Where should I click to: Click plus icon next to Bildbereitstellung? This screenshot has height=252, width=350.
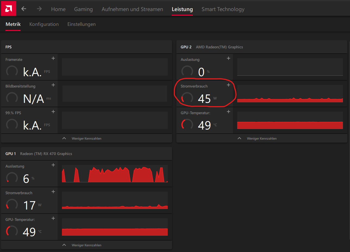(53, 85)
